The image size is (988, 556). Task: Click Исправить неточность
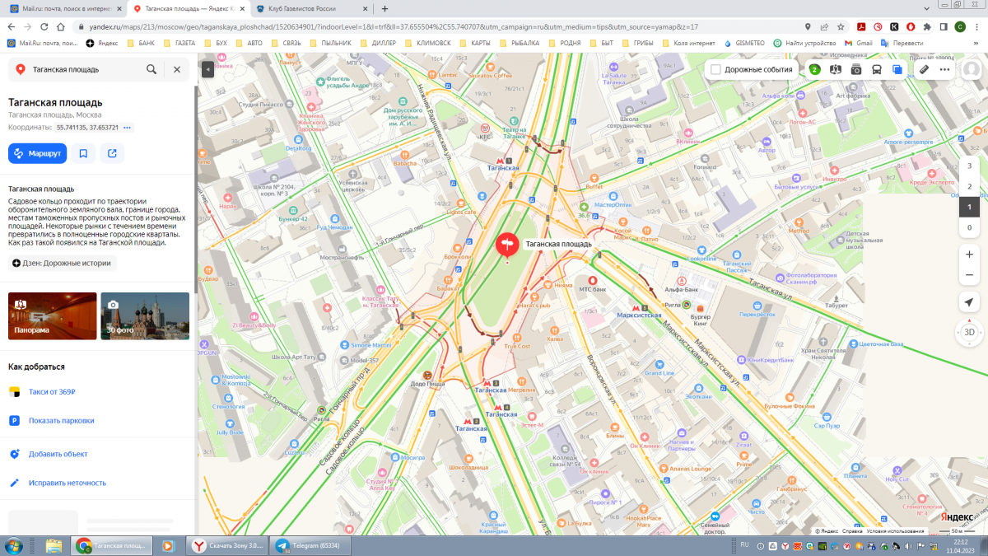click(68, 483)
